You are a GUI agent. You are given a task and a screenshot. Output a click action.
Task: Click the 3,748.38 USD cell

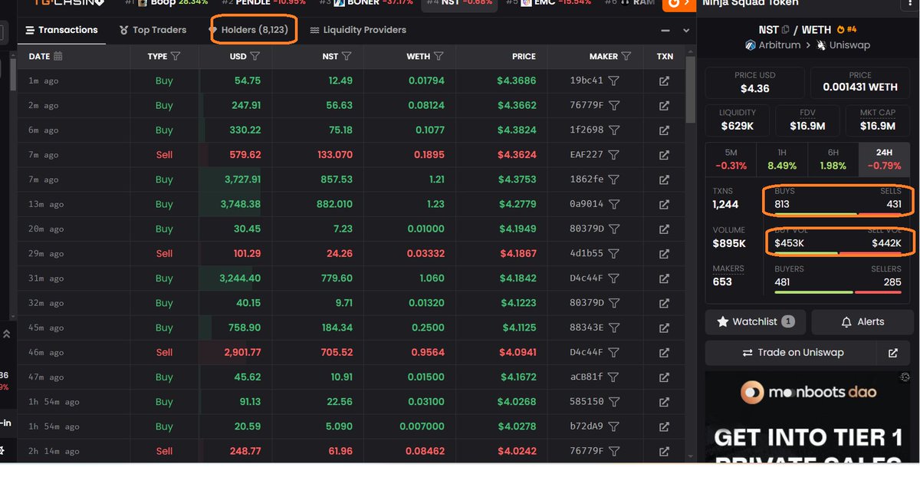[x=241, y=204]
